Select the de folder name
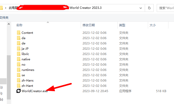174x104 pixels. pyautogui.click(x=23, y=43)
